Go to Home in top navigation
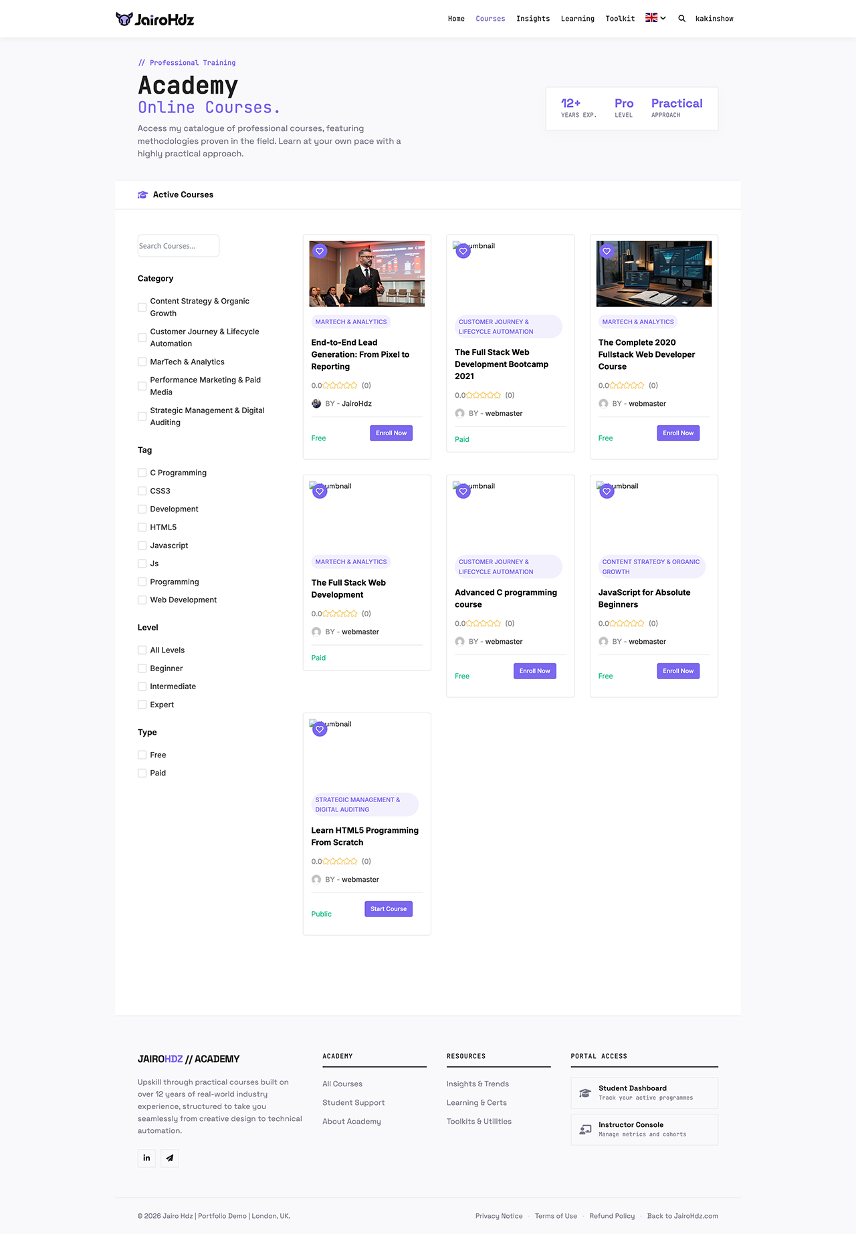856x1234 pixels. 456,19
